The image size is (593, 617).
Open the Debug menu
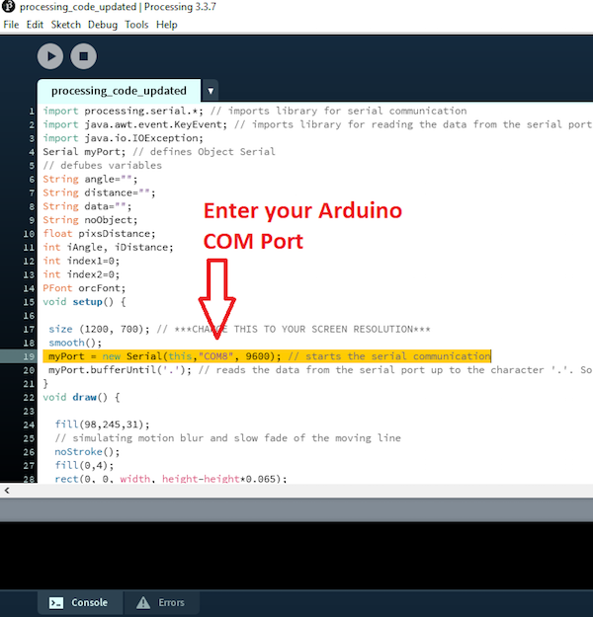pyautogui.click(x=103, y=25)
